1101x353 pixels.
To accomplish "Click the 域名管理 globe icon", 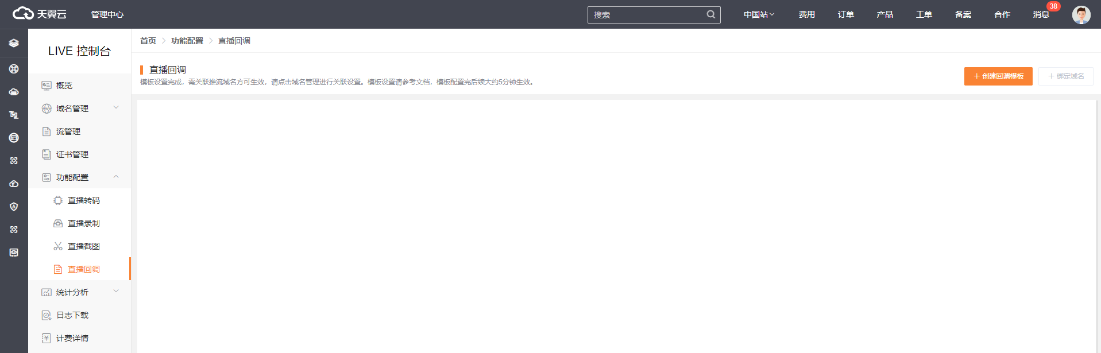I will [47, 108].
